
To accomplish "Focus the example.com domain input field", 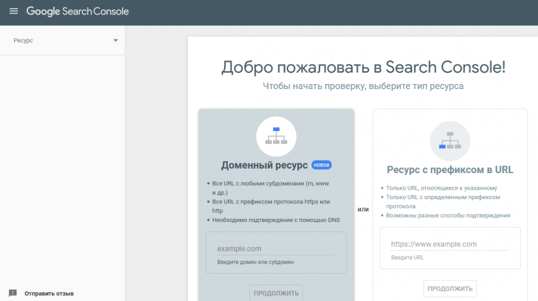I will pyautogui.click(x=276, y=249).
